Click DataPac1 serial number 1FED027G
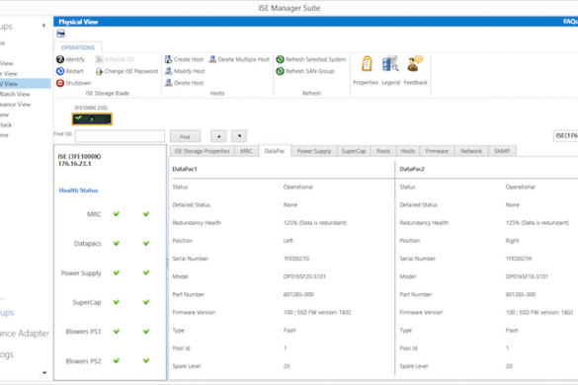The height and width of the screenshot is (385, 578). [296, 259]
